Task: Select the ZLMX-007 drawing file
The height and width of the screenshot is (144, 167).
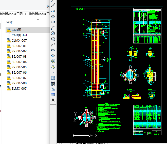Action: point(19,89)
